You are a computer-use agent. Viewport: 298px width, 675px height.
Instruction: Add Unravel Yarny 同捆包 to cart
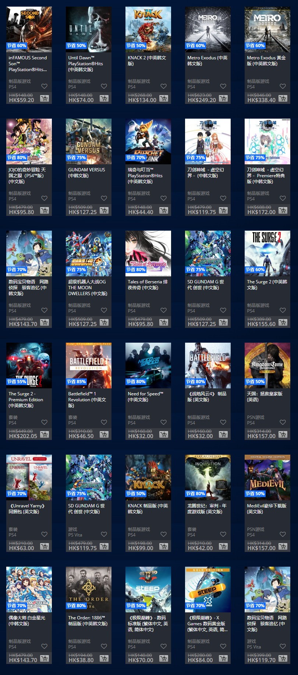click(x=45, y=546)
